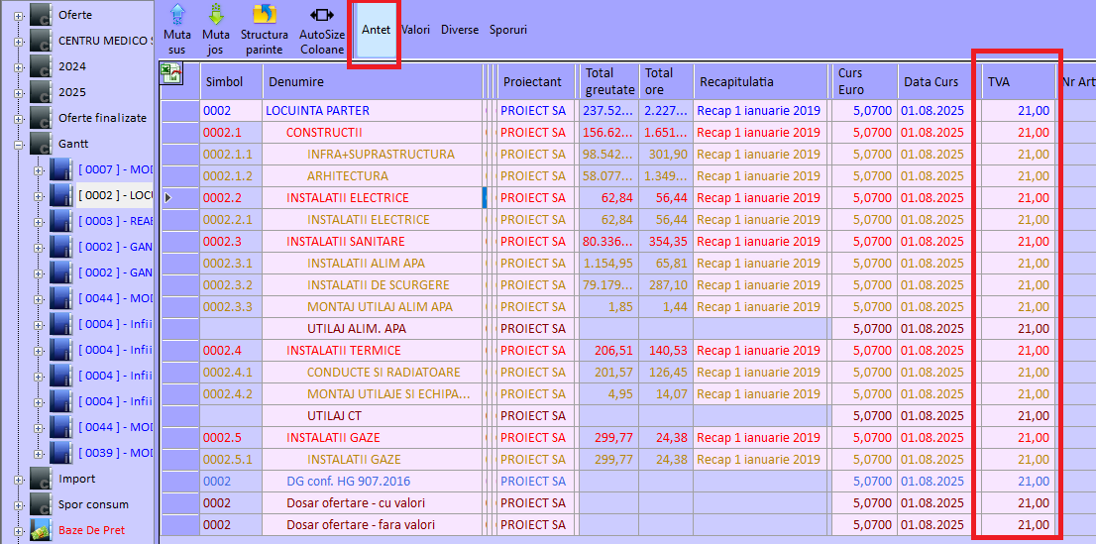Switch to the Valori tab
Viewport: 1096px width, 544px height.
(x=415, y=30)
